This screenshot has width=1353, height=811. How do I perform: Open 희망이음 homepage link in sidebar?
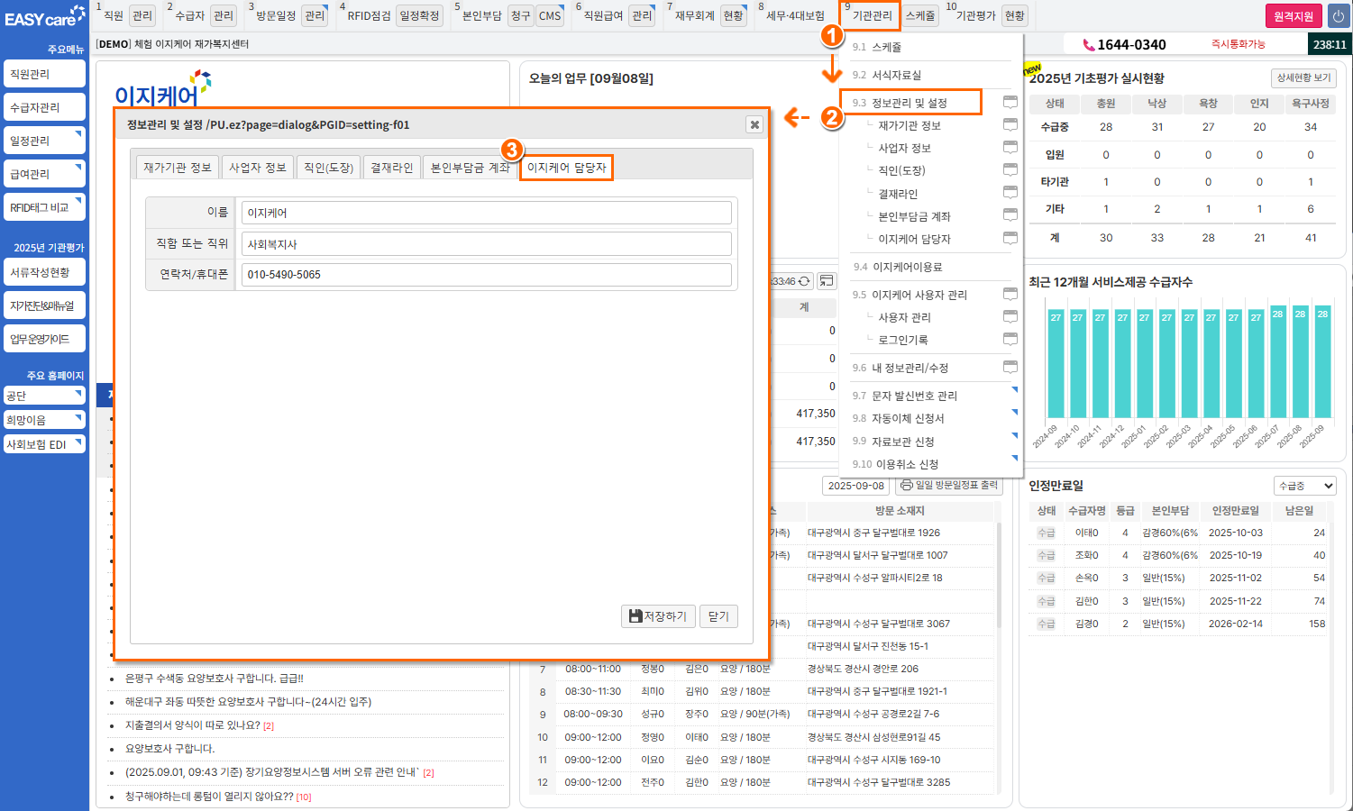point(44,420)
